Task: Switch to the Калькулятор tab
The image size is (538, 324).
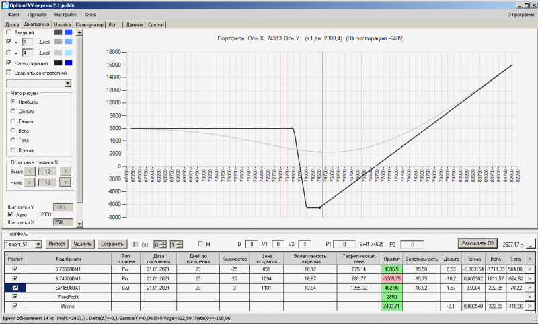Action: pyautogui.click(x=89, y=25)
